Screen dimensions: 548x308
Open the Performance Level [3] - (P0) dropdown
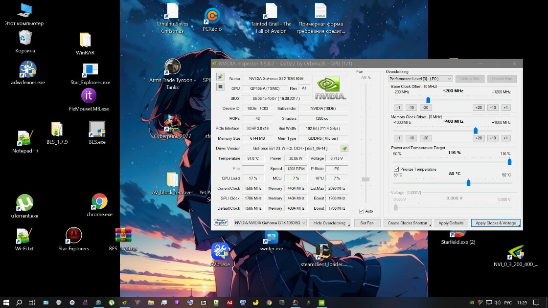coord(420,79)
